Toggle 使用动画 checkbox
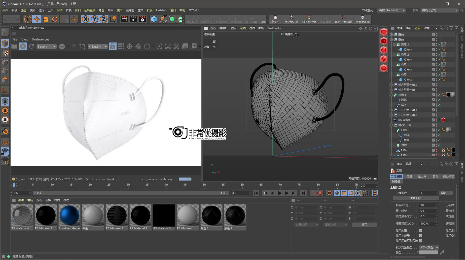 pyautogui.click(x=420, y=231)
